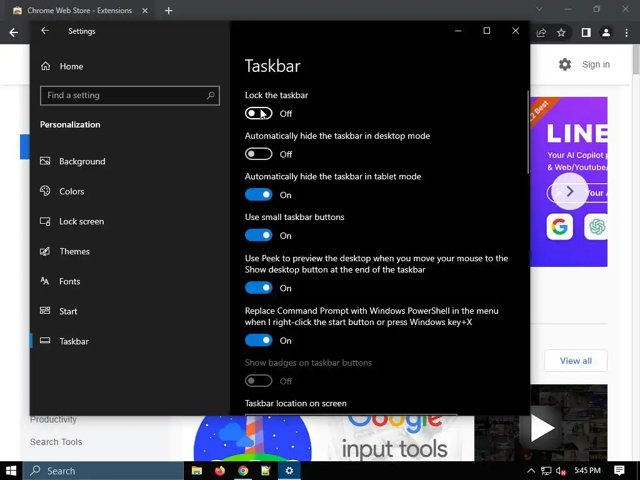Click Chrome's back navigation arrow

pos(14,32)
